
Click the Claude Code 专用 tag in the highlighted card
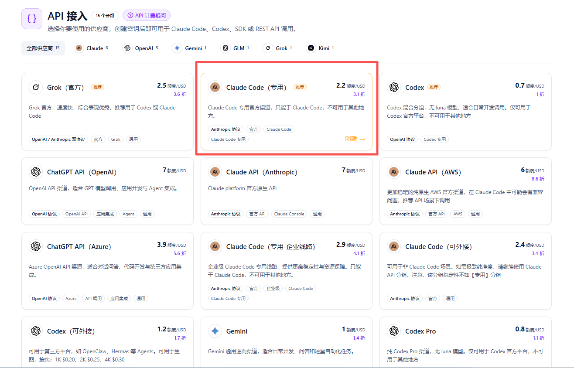pos(228,140)
